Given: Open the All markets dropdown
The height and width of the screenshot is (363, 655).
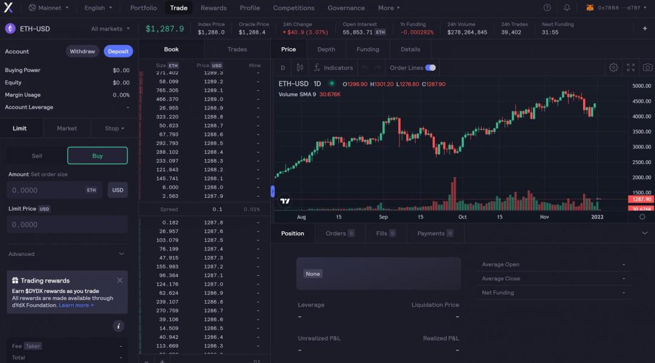Looking at the screenshot, I should click(x=111, y=28).
